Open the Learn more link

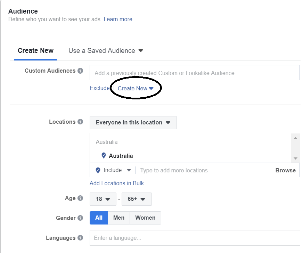pyautogui.click(x=118, y=19)
